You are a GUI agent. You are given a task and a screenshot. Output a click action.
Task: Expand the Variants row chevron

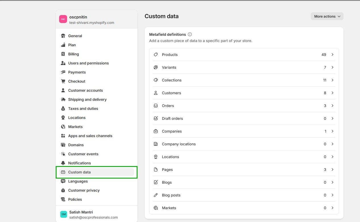(332, 67)
